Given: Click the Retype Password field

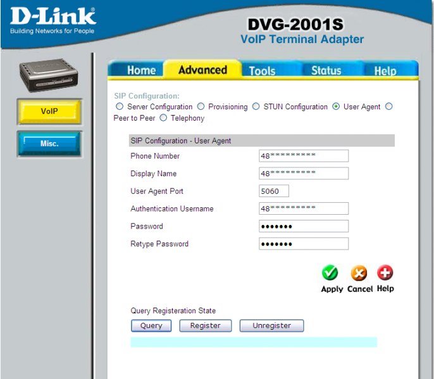Looking at the screenshot, I should pos(304,244).
